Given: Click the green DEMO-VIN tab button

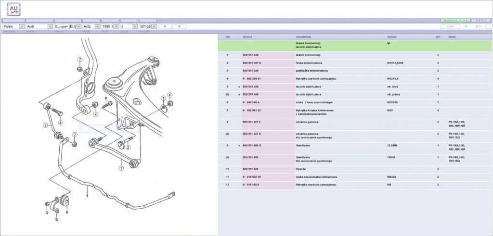Looking at the screenshot, I should pyautogui.click(x=450, y=20).
